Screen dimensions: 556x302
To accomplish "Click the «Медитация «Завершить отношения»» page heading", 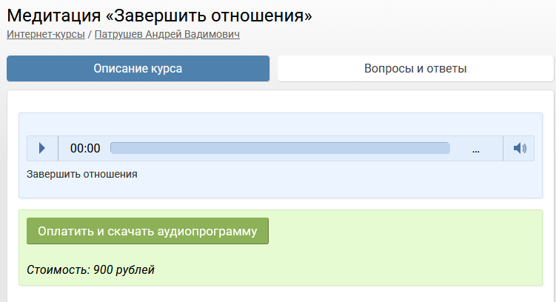I will [x=160, y=15].
